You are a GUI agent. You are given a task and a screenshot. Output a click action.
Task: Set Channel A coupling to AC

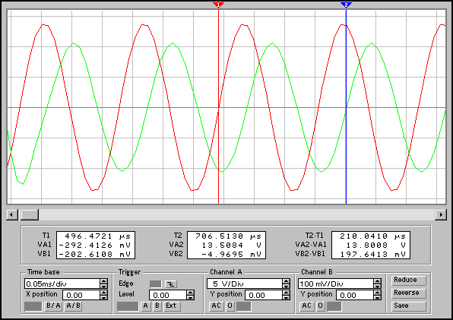pyautogui.click(x=216, y=306)
